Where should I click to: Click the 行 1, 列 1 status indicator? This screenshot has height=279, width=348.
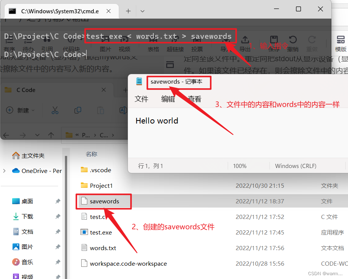click(151, 166)
